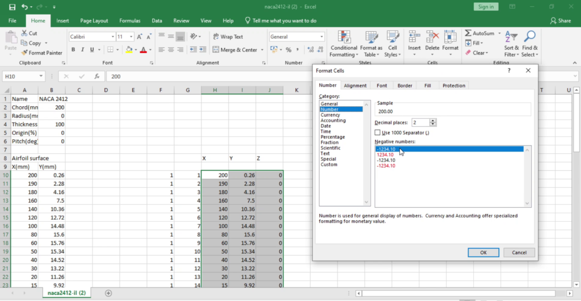Switch to the Formulas tab
This screenshot has width=581, height=301.
(x=130, y=21)
